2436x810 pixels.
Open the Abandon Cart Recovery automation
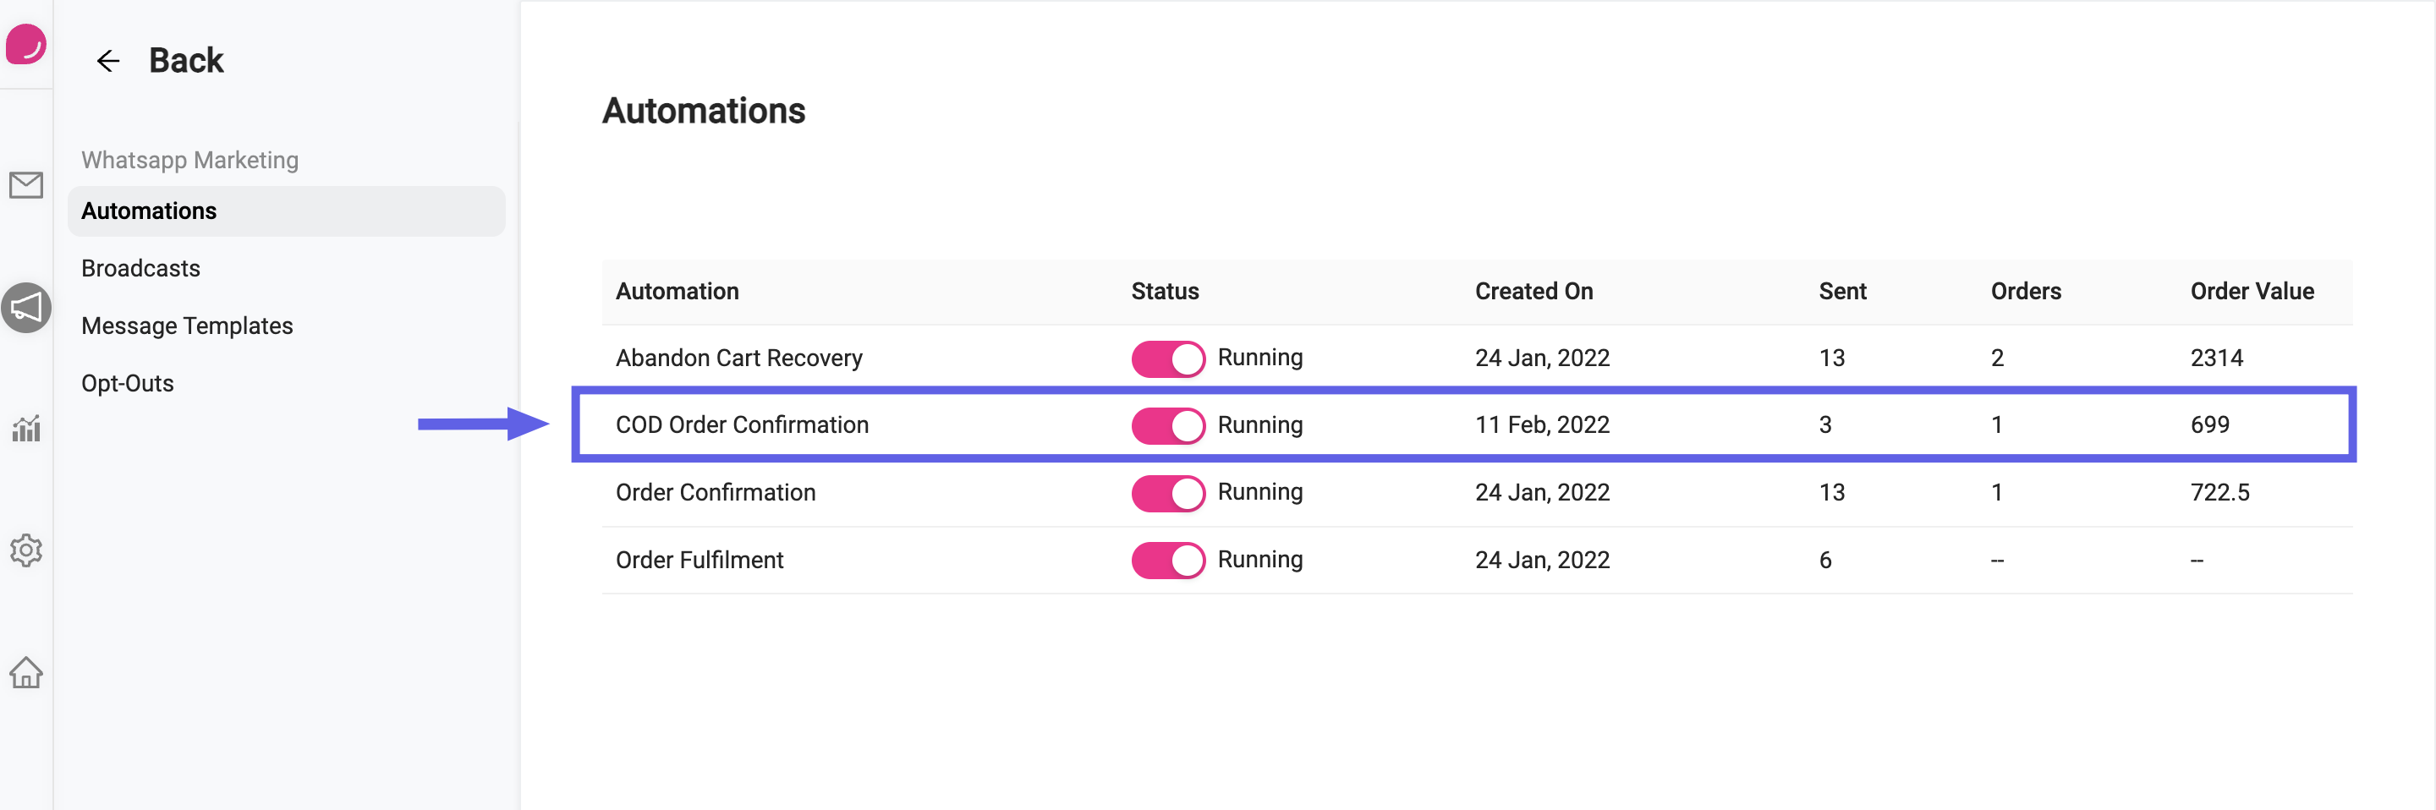738,358
